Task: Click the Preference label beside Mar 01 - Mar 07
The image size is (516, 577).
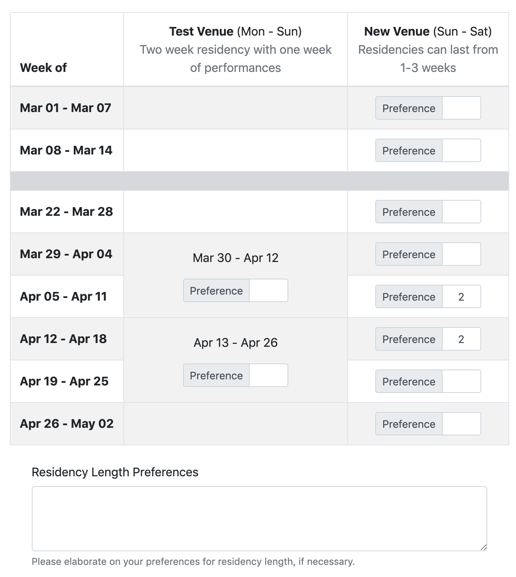Action: pos(409,108)
